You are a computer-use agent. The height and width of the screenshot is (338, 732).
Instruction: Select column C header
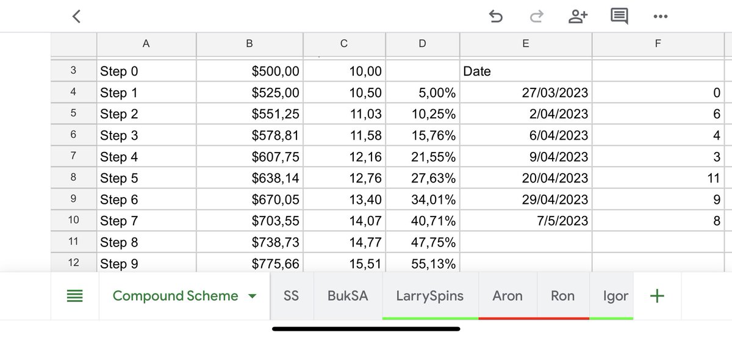point(344,43)
